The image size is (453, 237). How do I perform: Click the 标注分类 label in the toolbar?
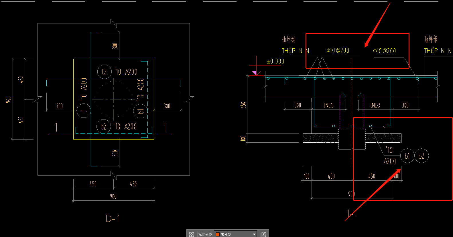pos(205,234)
